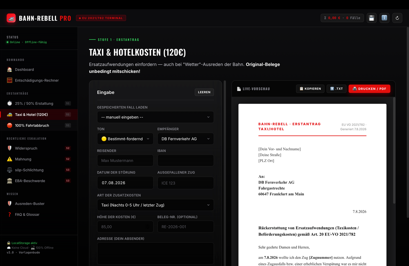Click the Dashboard house icon

click(10, 70)
